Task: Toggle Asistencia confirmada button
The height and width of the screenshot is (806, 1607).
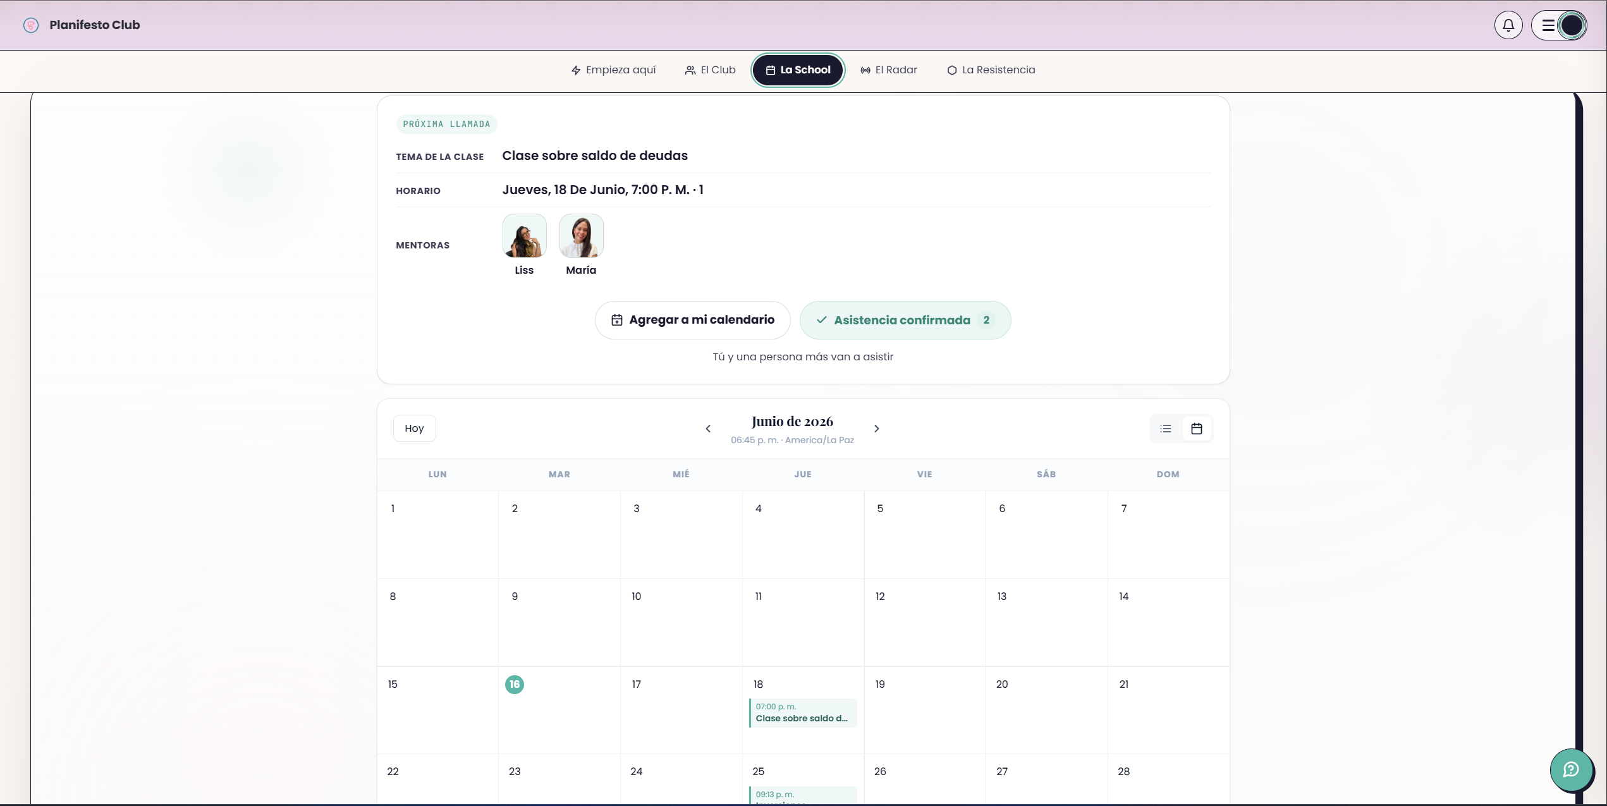Action: click(x=905, y=320)
